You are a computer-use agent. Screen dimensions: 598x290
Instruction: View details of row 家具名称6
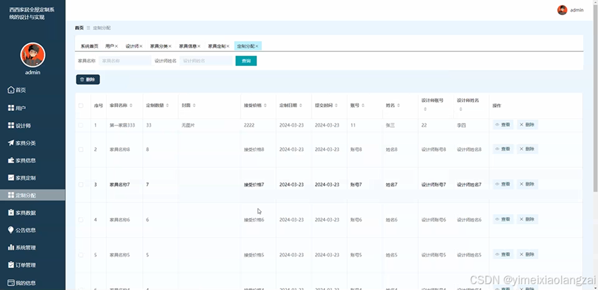pyautogui.click(x=503, y=219)
